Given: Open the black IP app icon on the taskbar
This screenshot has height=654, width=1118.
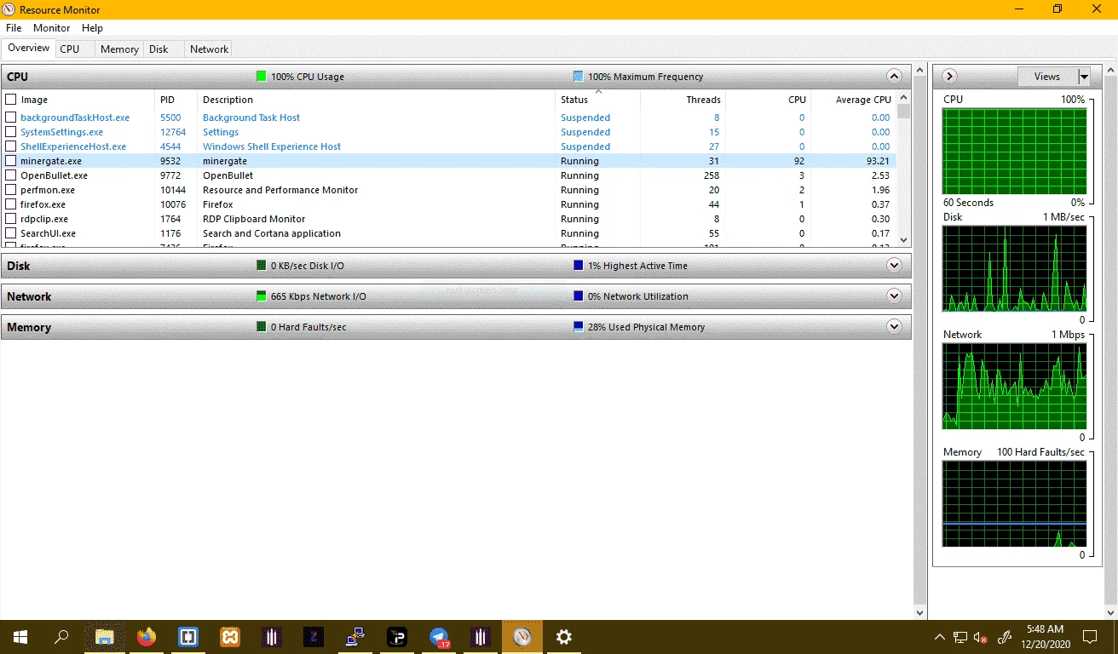Looking at the screenshot, I should click(397, 636).
